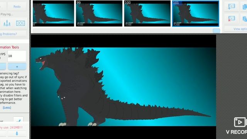247x139 pixels.
Task: Click the V Recorder play icon
Action: pyautogui.click(x=240, y=122)
